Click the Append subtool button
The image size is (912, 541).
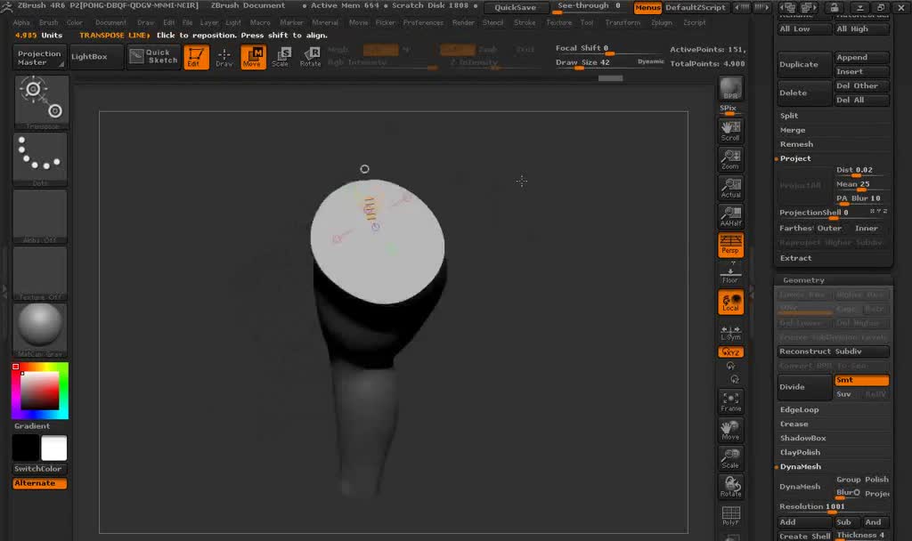pyautogui.click(x=861, y=58)
